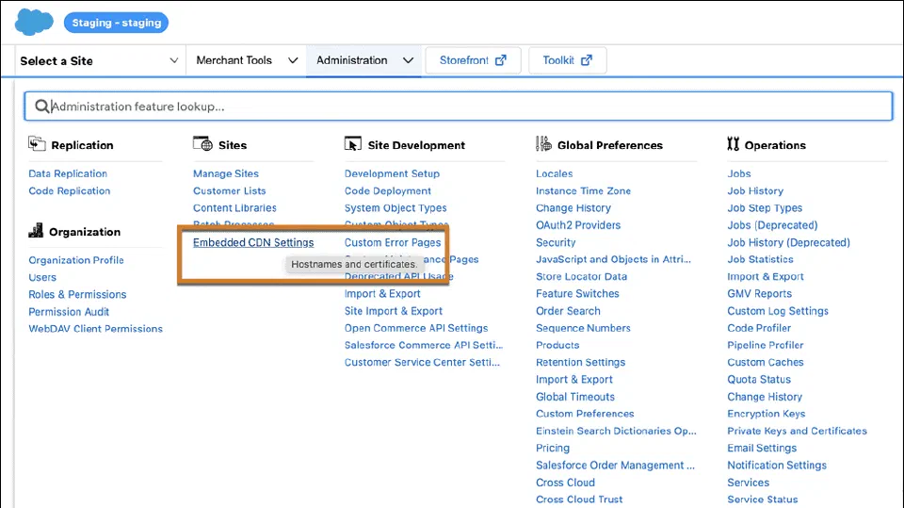
Task: Click Toolkit external link icon
Action: 587,60
